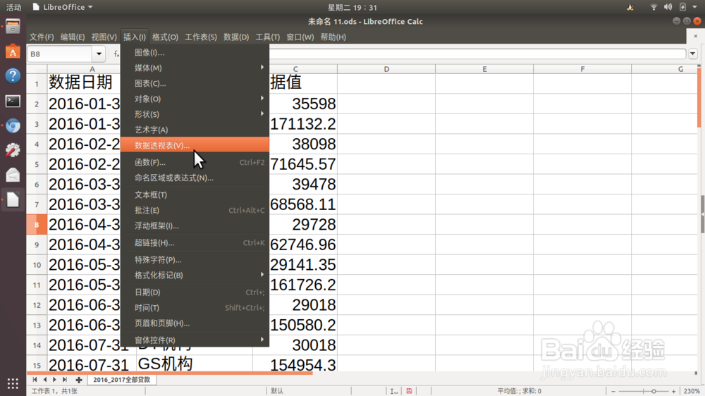Screen dimensions: 705x396
Task: Open 帮助(H) menu
Action: click(x=333, y=37)
